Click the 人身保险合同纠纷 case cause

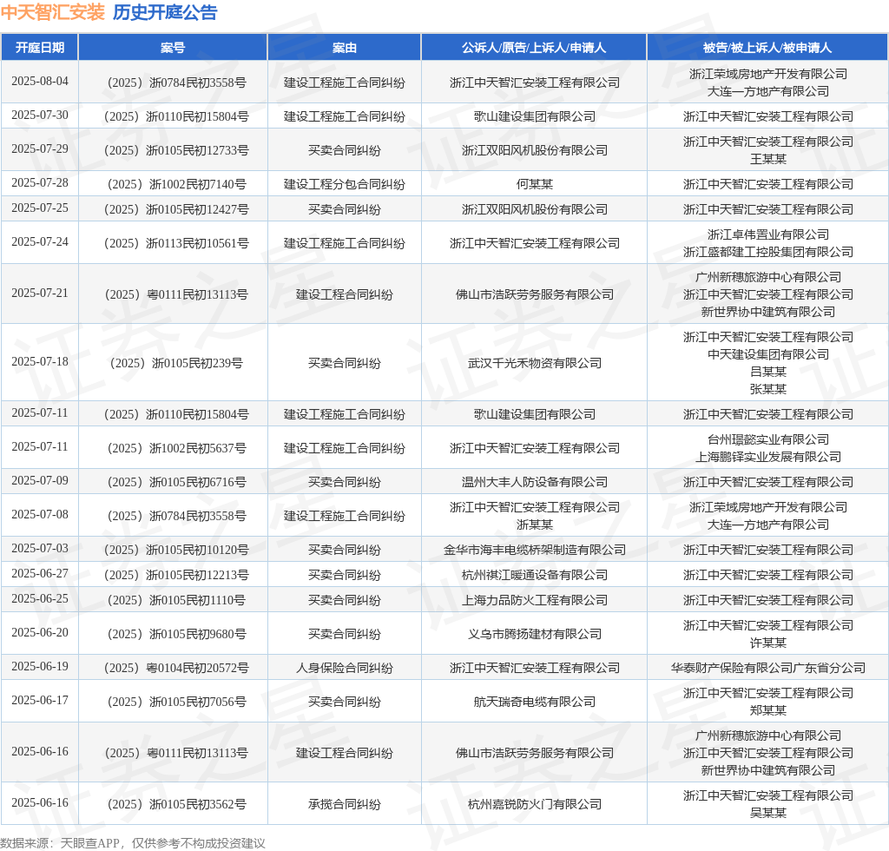(344, 668)
